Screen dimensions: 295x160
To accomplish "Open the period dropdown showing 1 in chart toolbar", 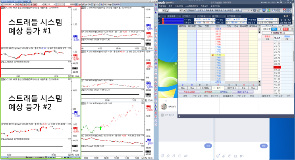I will pos(42,4).
